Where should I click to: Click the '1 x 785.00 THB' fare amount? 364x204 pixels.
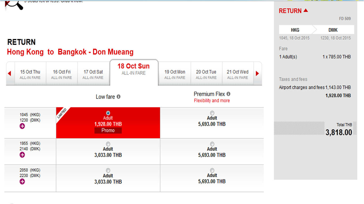[x=337, y=57]
